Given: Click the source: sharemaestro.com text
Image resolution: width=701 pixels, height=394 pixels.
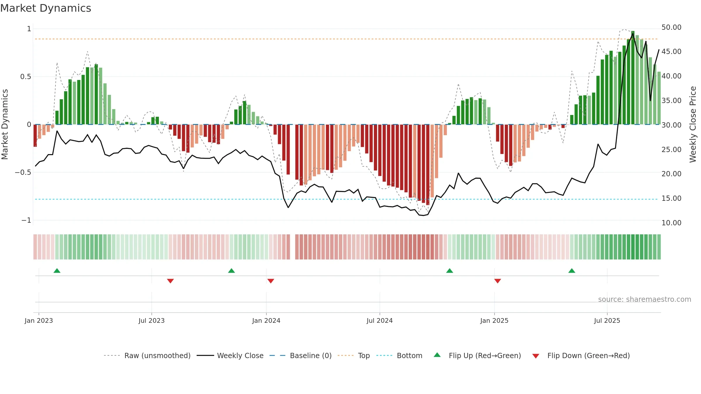Looking at the screenshot, I should [645, 299].
